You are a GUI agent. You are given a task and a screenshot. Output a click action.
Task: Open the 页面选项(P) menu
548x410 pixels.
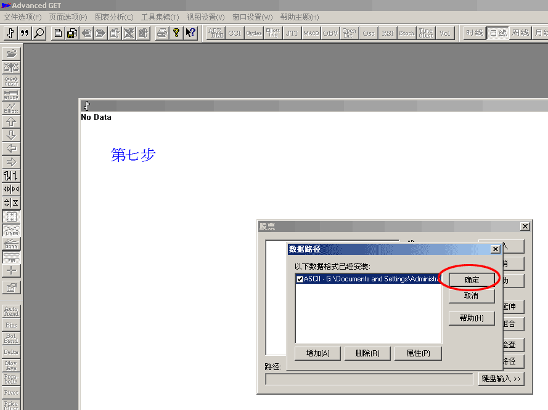click(68, 17)
